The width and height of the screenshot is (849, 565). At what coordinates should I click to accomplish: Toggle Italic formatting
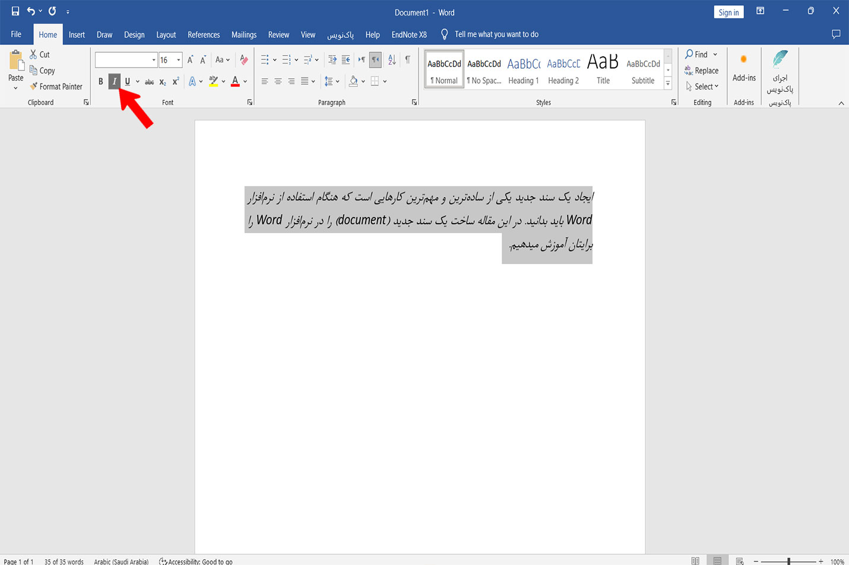tap(115, 81)
